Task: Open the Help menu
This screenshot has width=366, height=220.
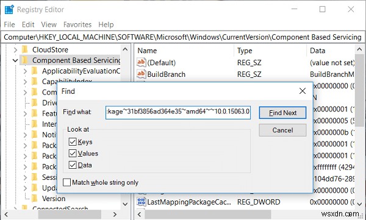Action: [x=106, y=24]
